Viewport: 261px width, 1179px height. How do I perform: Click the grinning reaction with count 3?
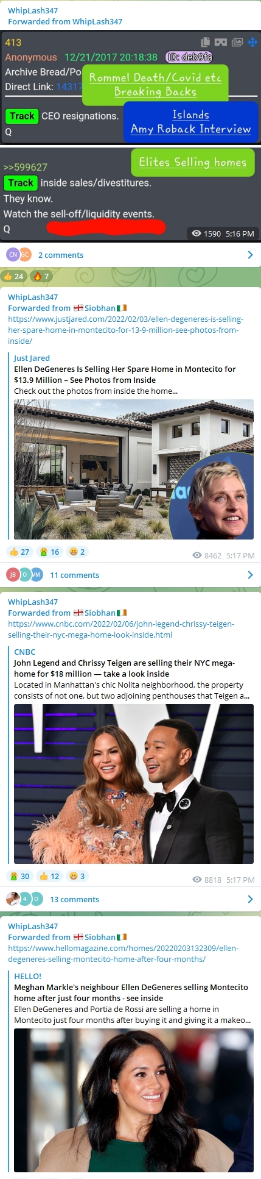click(77, 876)
